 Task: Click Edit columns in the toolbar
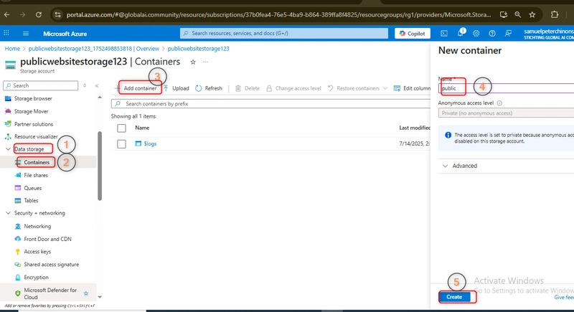pos(412,88)
